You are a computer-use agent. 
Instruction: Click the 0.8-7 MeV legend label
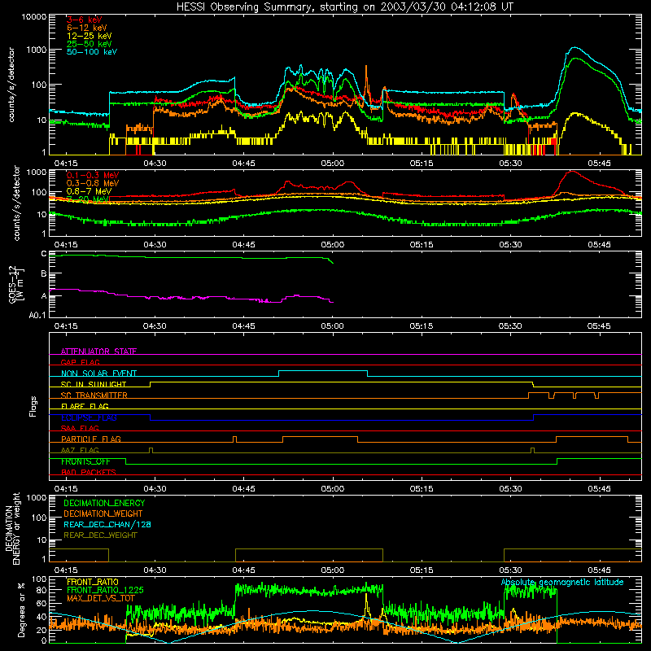(90, 191)
